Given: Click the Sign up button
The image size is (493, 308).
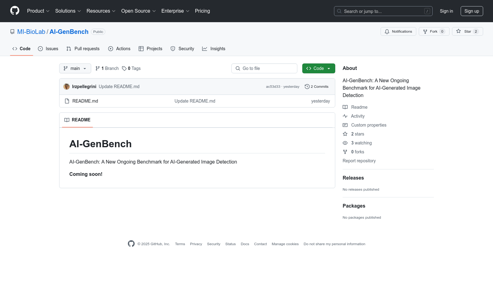Looking at the screenshot, I should point(472,11).
